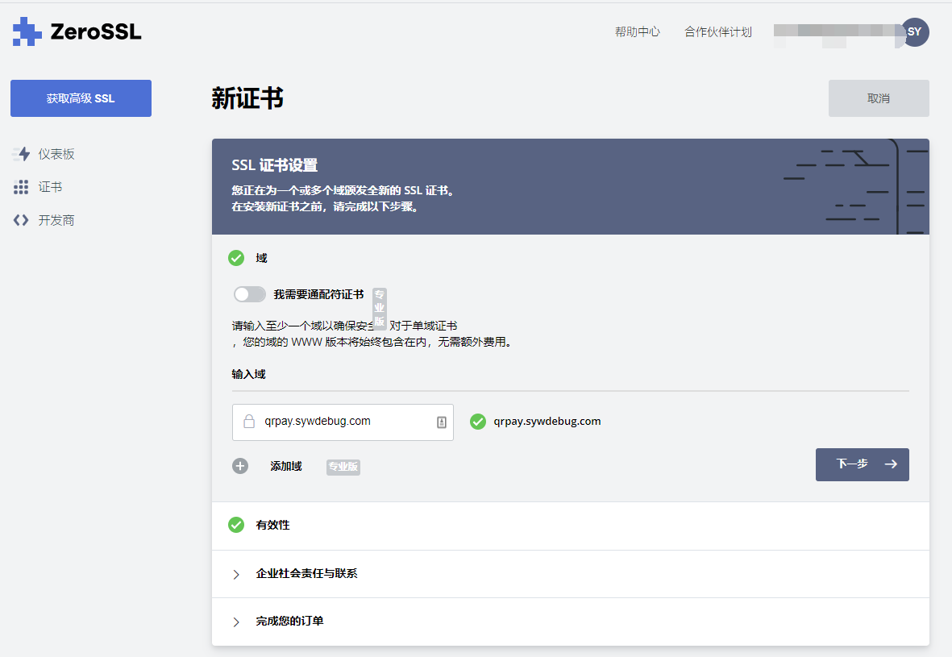
Task: Click the keyboard icon inside the domain input
Action: [x=443, y=420]
